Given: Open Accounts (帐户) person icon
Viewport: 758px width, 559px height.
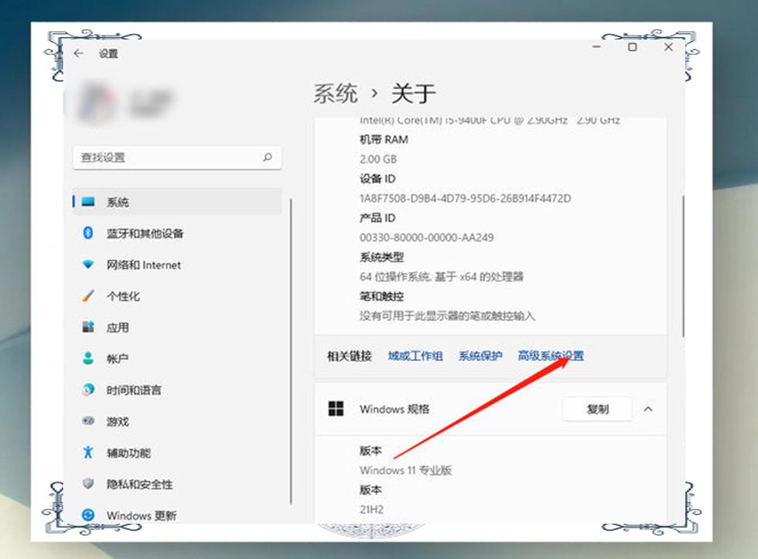Looking at the screenshot, I should coord(88,359).
